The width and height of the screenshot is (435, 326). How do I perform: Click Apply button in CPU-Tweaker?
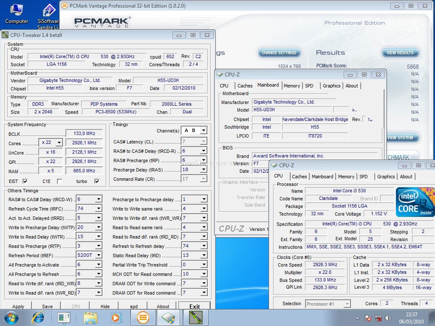(18, 306)
